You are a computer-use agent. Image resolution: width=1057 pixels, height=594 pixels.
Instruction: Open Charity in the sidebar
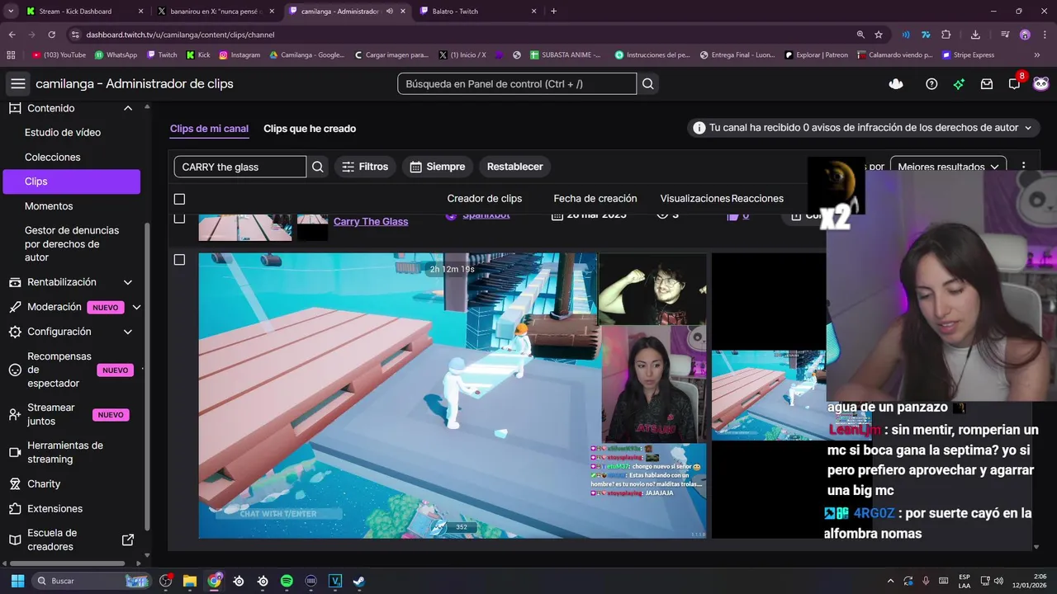point(44,483)
